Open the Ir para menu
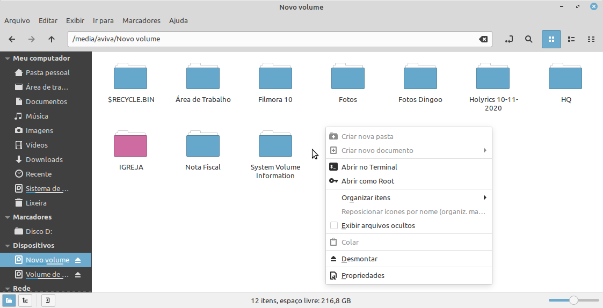This screenshot has width=603, height=308. (103, 21)
